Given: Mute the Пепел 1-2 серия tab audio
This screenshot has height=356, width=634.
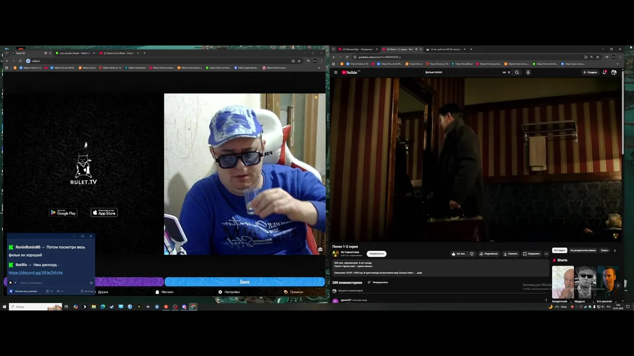Looking at the screenshot, I should pos(416,49).
